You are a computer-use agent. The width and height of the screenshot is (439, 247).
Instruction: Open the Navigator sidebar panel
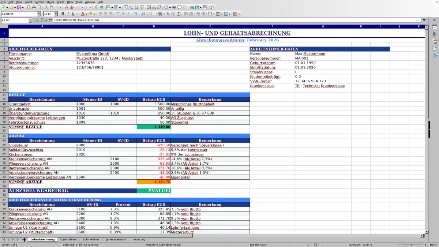point(435,48)
